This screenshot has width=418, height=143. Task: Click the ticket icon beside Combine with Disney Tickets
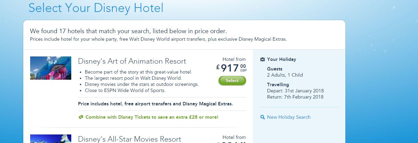pyautogui.click(x=81, y=117)
